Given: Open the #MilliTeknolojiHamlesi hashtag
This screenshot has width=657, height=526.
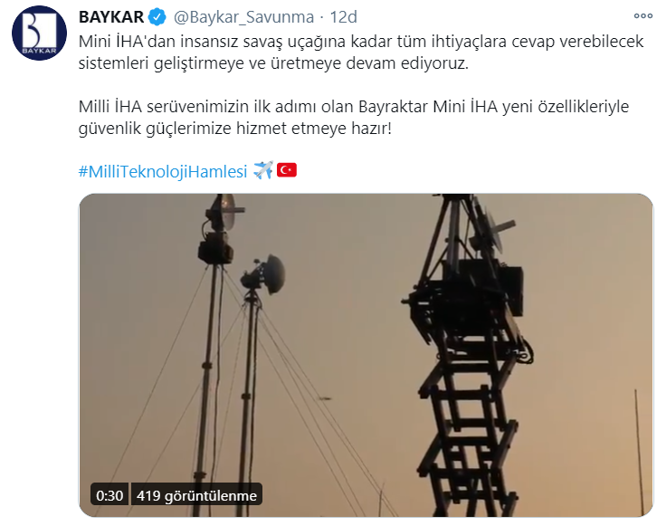Looking at the screenshot, I should point(163,171).
